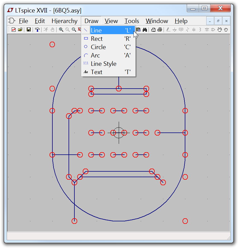The width and height of the screenshot is (238, 248).
Task: Click the Zoom In magnifier icon
Action: click(61, 30)
